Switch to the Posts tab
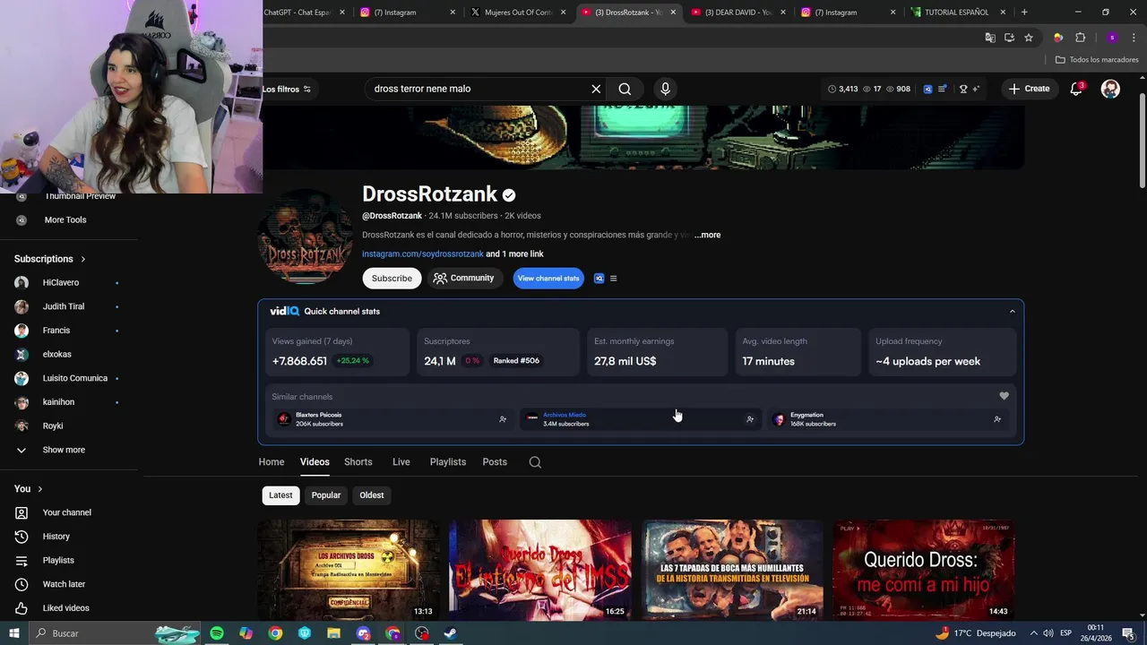Screen dimensions: 1147x645 [x=495, y=462]
